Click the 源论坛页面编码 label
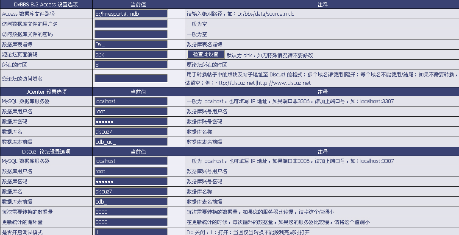This screenshot has width=459, height=235. (19, 54)
